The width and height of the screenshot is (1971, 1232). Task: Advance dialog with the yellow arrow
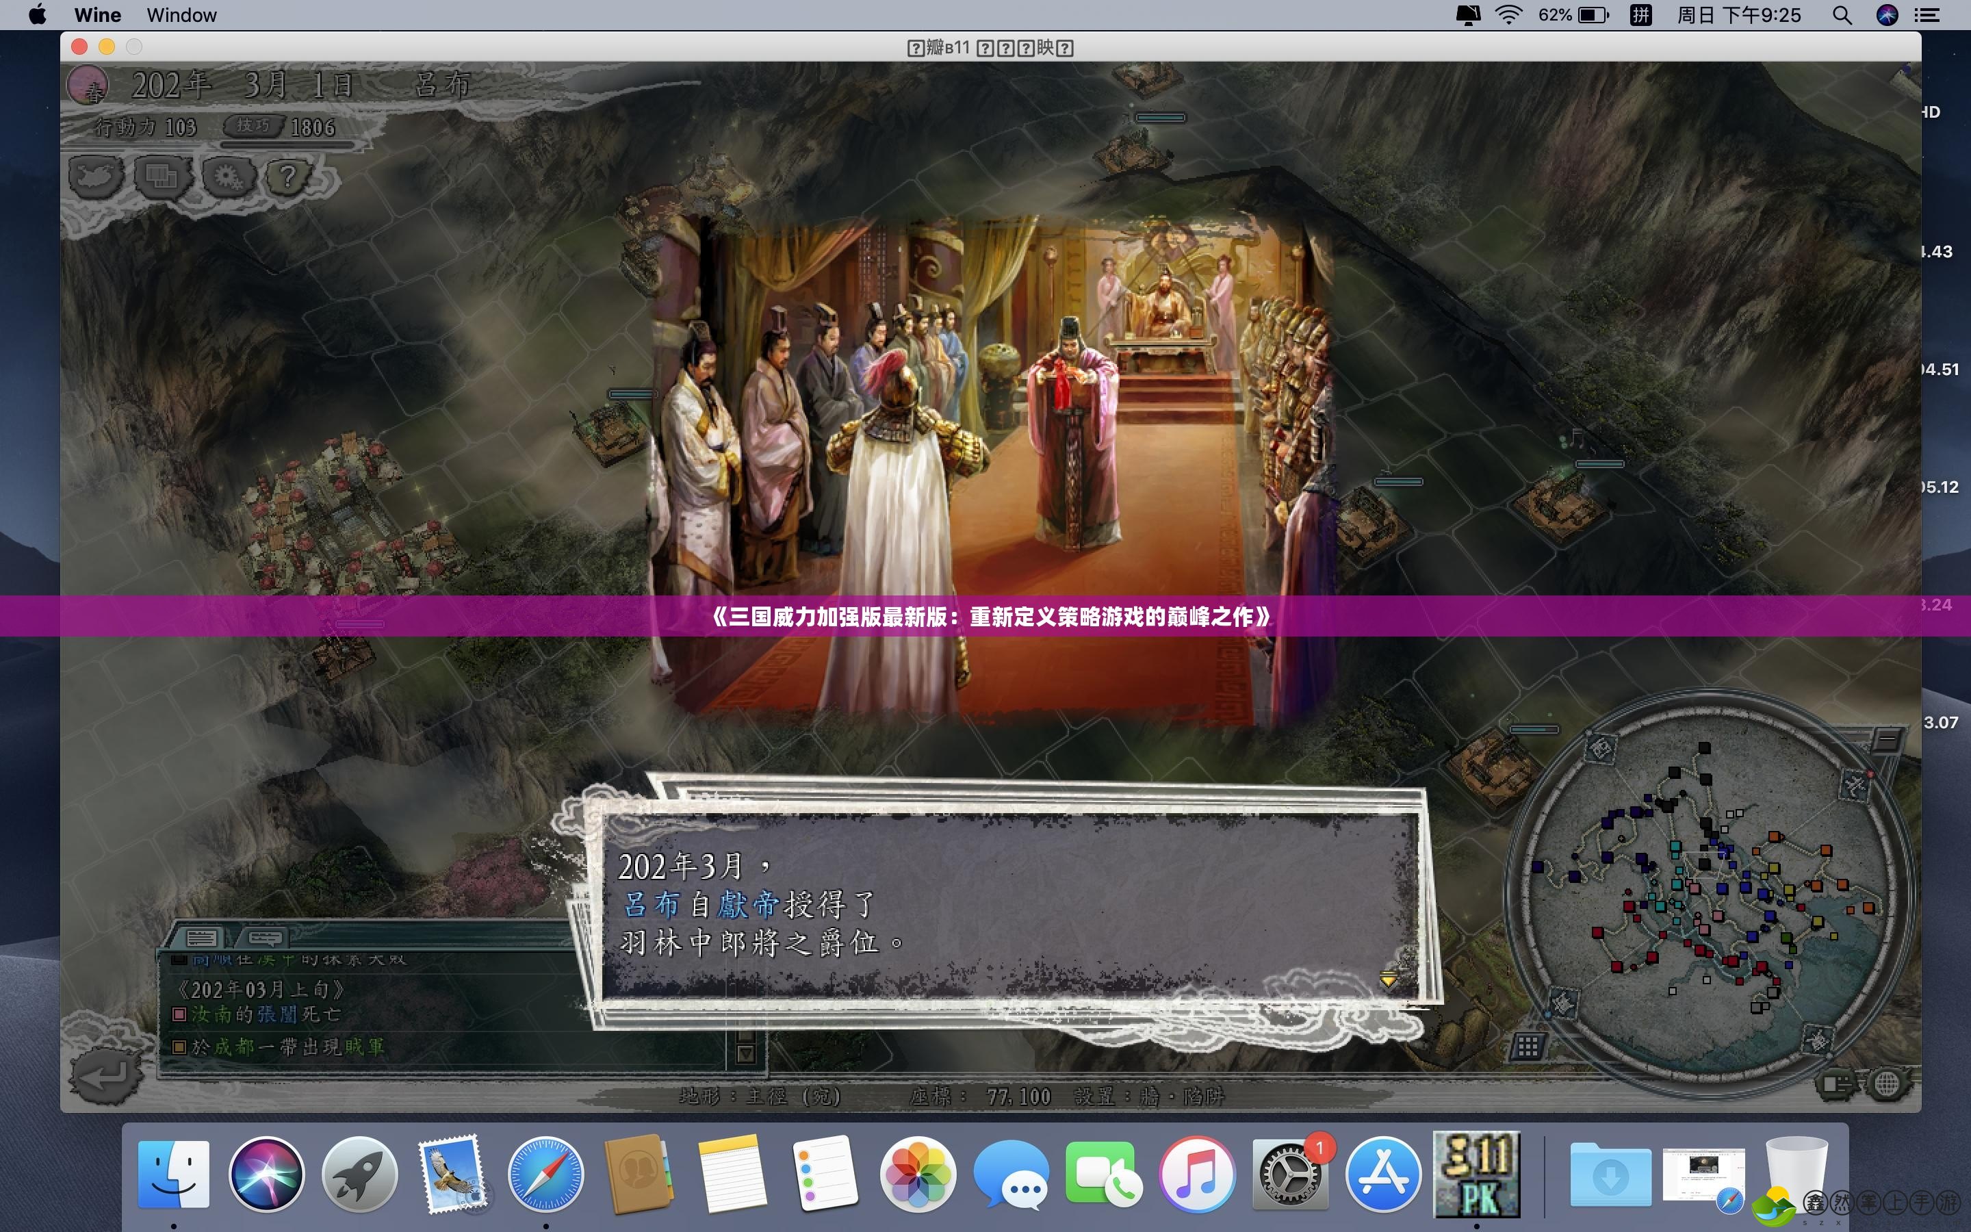pyautogui.click(x=1389, y=978)
